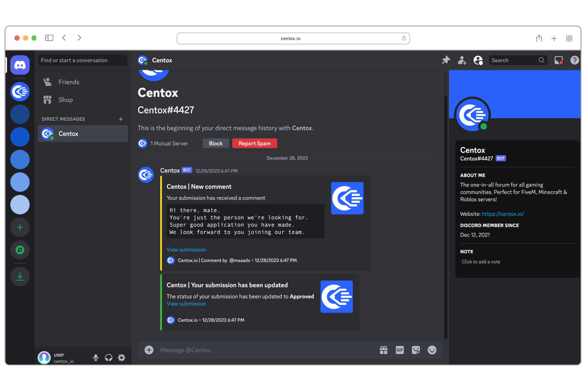The width and height of the screenshot is (586, 391).
Task: Mute the microphone
Action: (96, 357)
